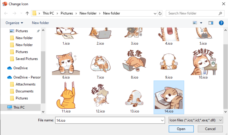Close the Change Icon dialog
Image resolution: width=228 pixels, height=135 pixels.
[x=224, y=4]
